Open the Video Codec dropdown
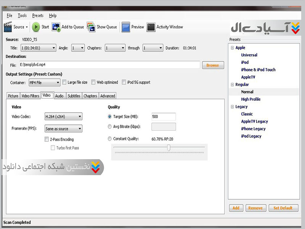This screenshot has width=305, height=229. tap(63, 117)
